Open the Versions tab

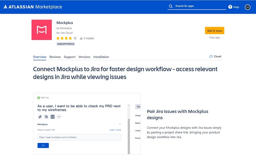pyautogui.click(x=84, y=57)
